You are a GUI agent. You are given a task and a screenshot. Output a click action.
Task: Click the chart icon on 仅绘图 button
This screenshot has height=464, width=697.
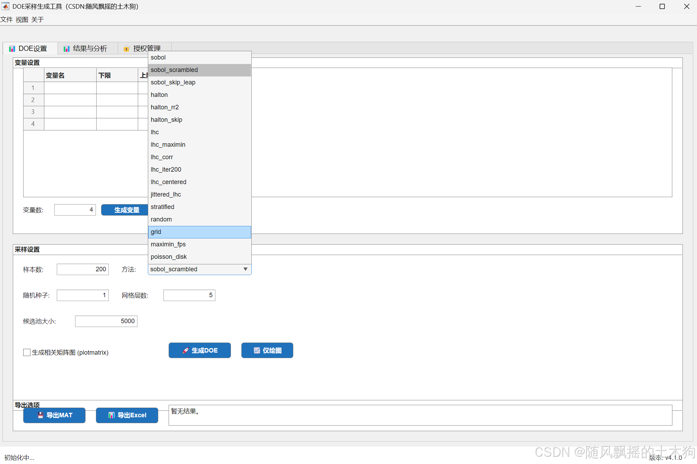[x=257, y=351]
